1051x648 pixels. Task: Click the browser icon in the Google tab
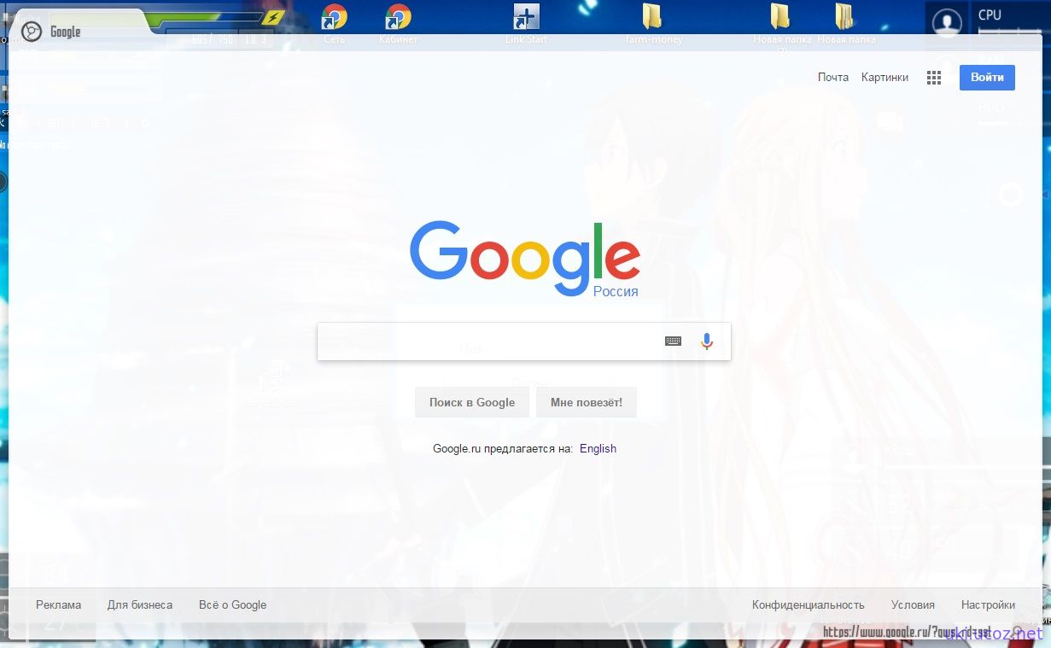[31, 32]
